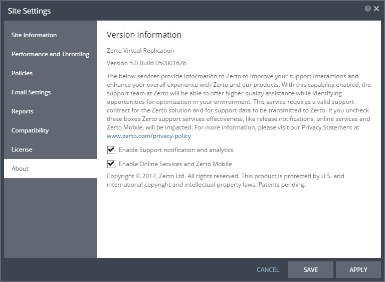View the License section
The image size is (385, 282).
click(50, 150)
